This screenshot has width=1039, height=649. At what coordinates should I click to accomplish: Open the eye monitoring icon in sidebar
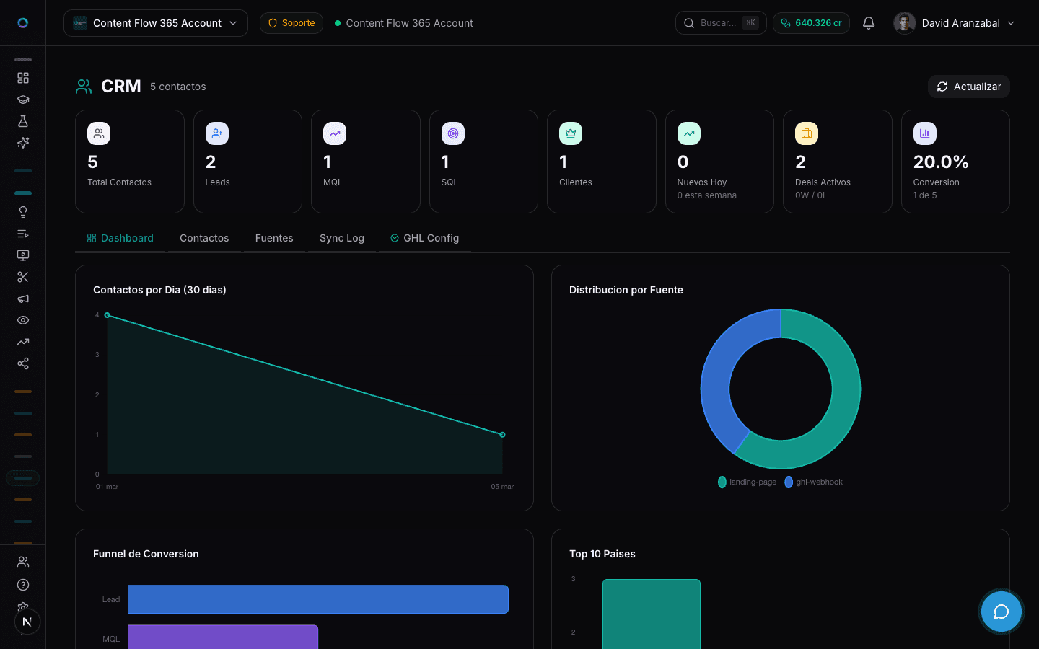tap(23, 320)
